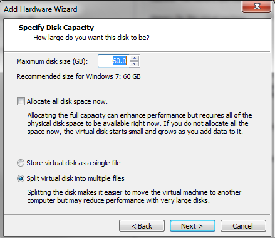Increase disk size with the up arrow

pyautogui.click(x=135, y=58)
